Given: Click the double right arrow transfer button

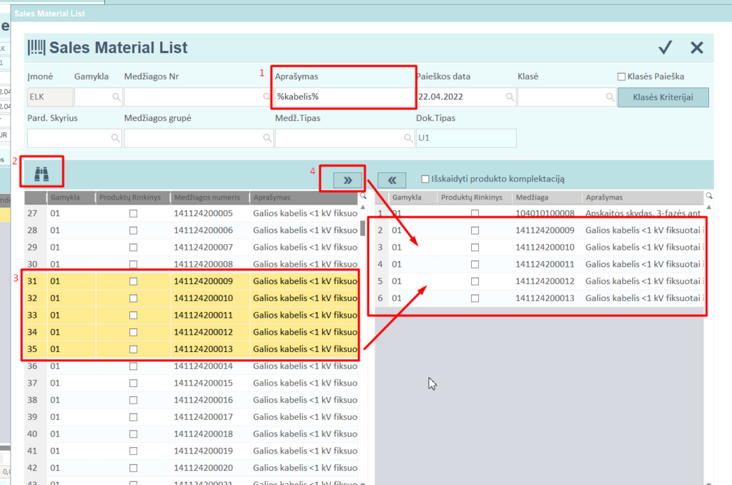Looking at the screenshot, I should tap(347, 180).
